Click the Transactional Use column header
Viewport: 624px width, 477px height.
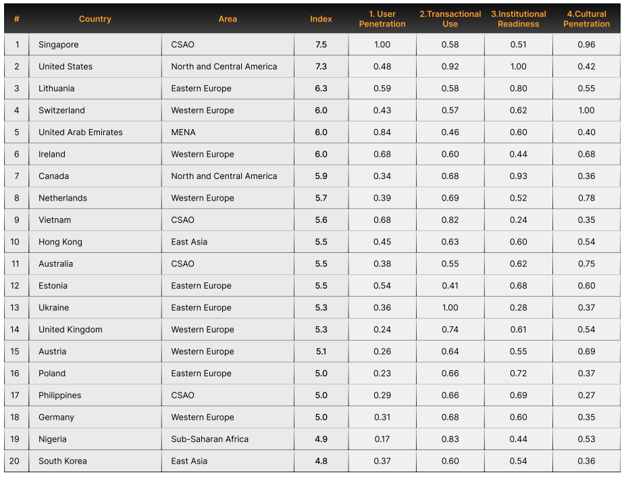[x=450, y=19]
